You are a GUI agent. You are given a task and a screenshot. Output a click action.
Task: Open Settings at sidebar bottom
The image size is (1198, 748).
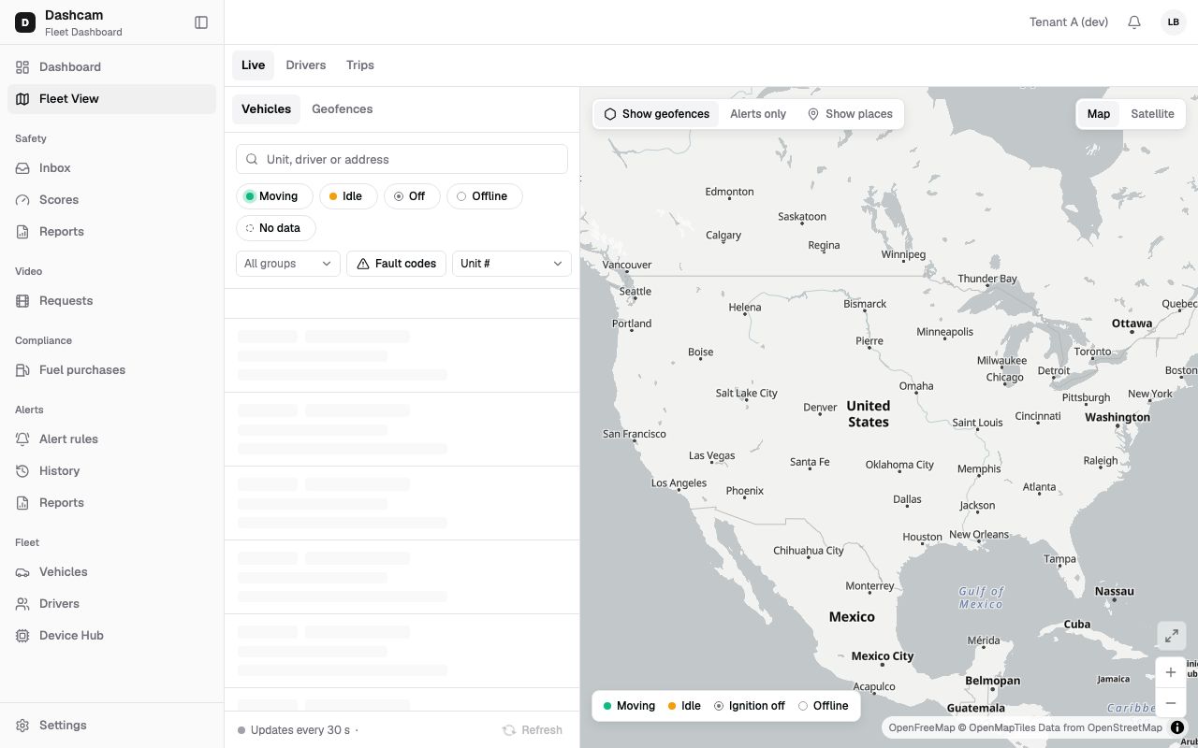click(x=112, y=726)
